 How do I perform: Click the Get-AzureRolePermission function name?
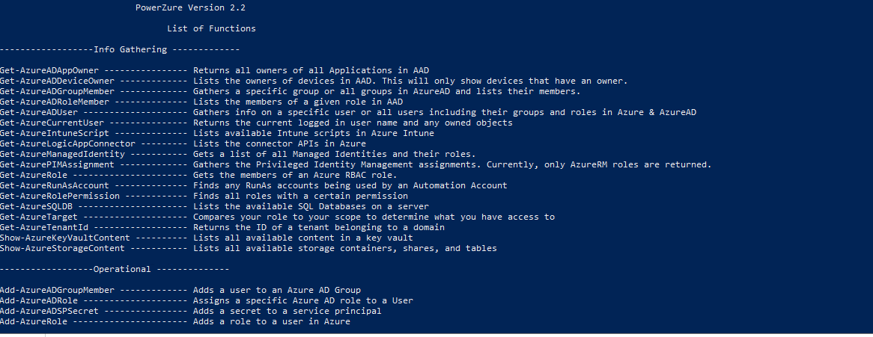[x=60, y=196]
